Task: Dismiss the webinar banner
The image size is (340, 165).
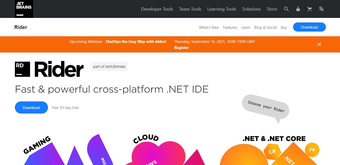Action: [319, 44]
